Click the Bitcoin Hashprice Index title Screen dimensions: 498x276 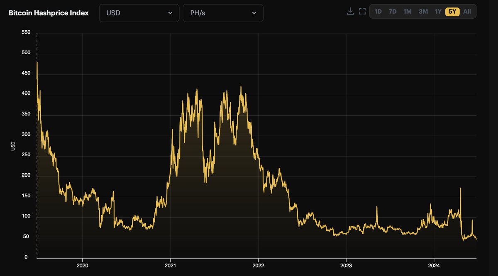point(49,13)
